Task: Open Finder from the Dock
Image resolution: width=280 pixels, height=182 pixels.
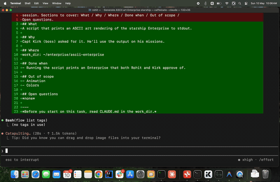Action: pos(14,174)
